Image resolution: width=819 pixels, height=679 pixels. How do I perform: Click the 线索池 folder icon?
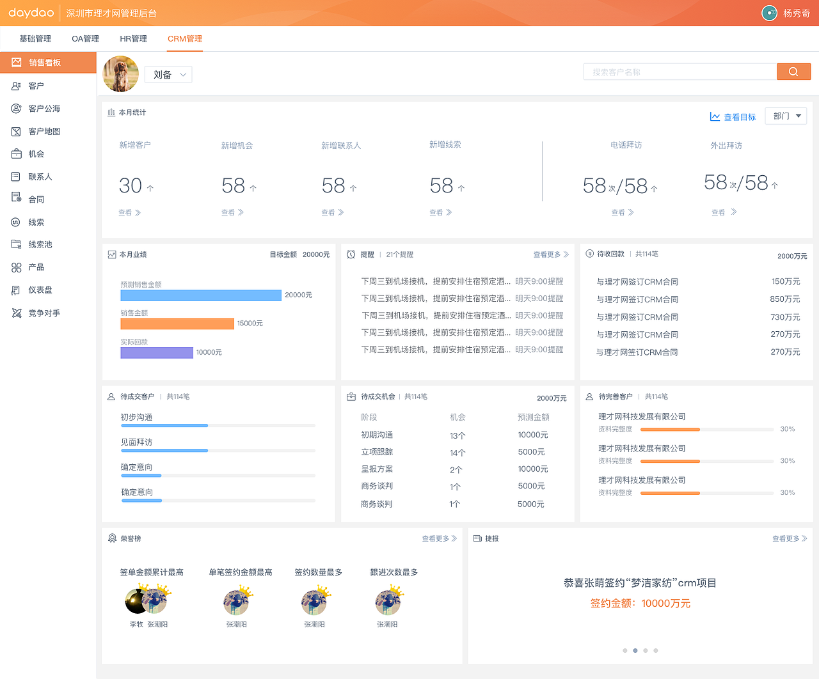click(x=17, y=244)
